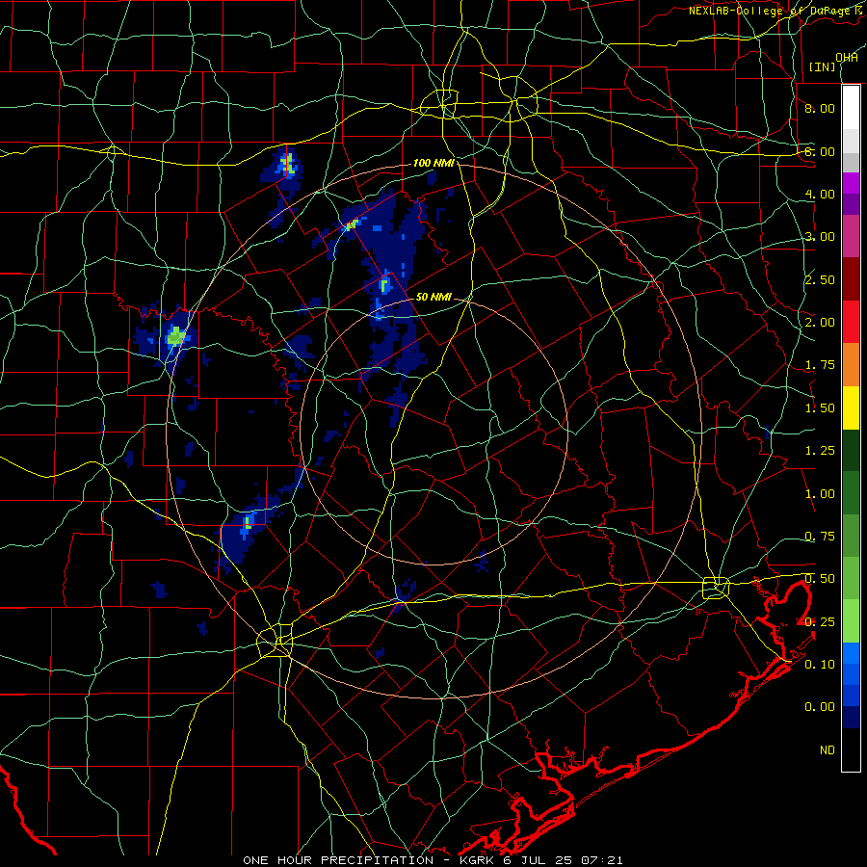Click the [IN] units label
The image size is (867, 867).
823,66
